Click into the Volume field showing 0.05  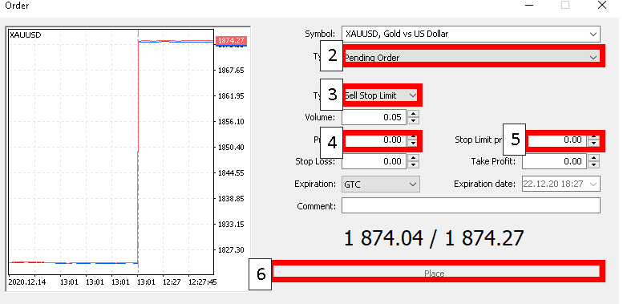[x=374, y=117]
